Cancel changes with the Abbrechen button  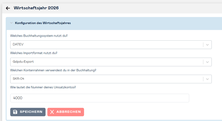[66, 112]
